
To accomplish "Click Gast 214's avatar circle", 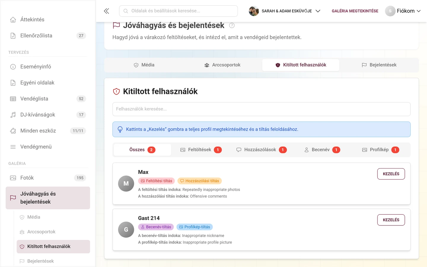I will click(126, 230).
